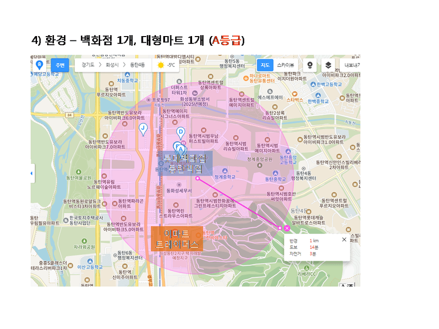The image size is (439, 329).
Task: Click the 화성동부소방서 (2025년예정) label
Action: [194, 101]
